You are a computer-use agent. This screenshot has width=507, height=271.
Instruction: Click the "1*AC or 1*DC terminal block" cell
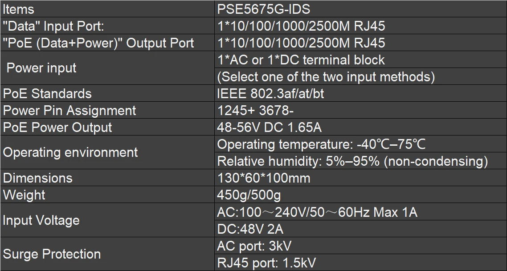(301, 60)
